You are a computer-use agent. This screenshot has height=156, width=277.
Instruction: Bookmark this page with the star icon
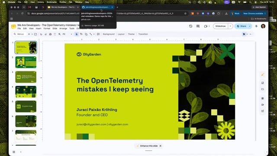pos(185,13)
